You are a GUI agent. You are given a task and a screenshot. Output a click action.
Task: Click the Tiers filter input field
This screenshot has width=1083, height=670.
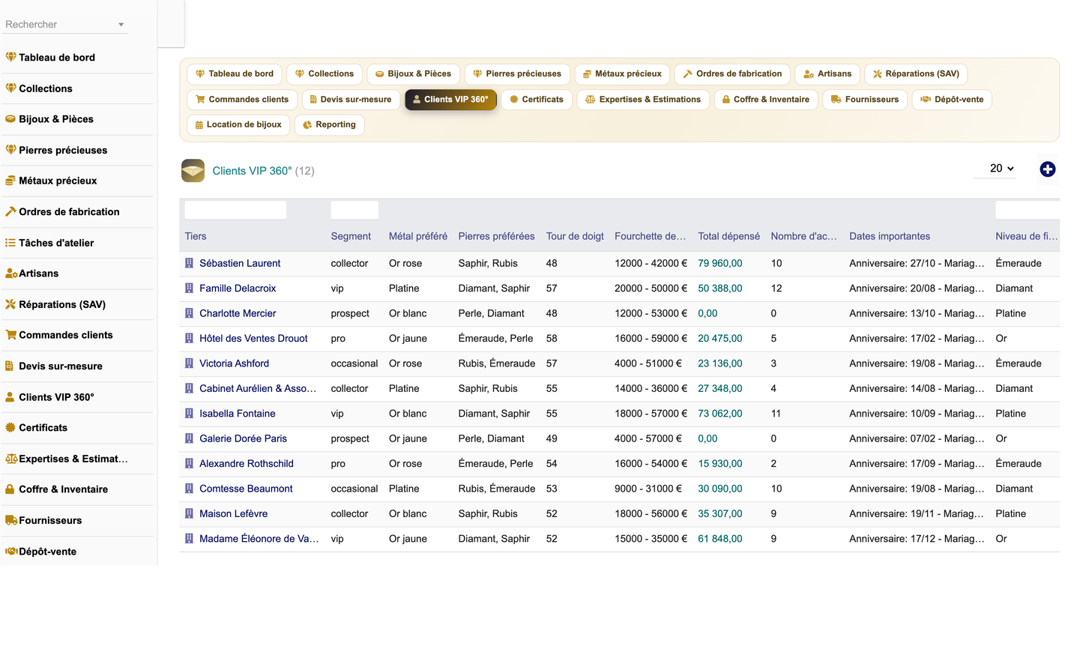[235, 210]
